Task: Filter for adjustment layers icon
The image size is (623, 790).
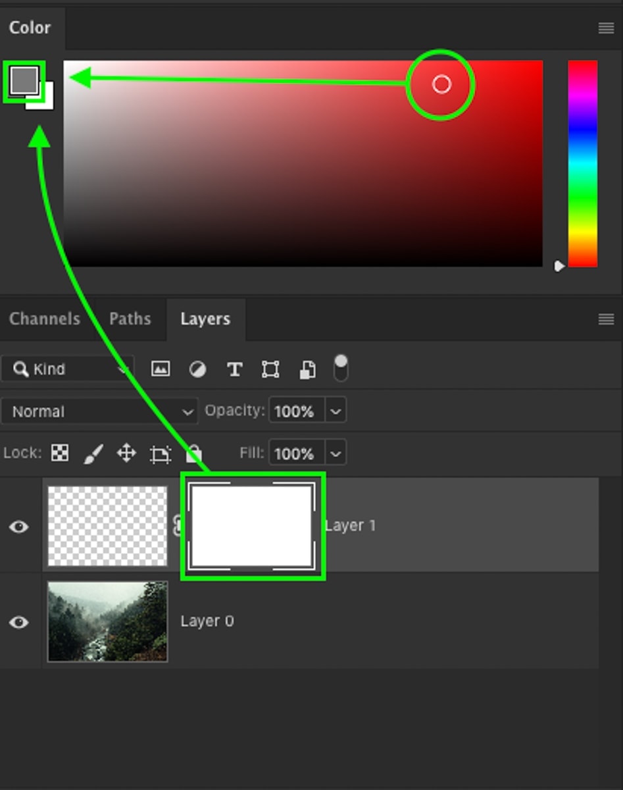Action: pyautogui.click(x=197, y=369)
